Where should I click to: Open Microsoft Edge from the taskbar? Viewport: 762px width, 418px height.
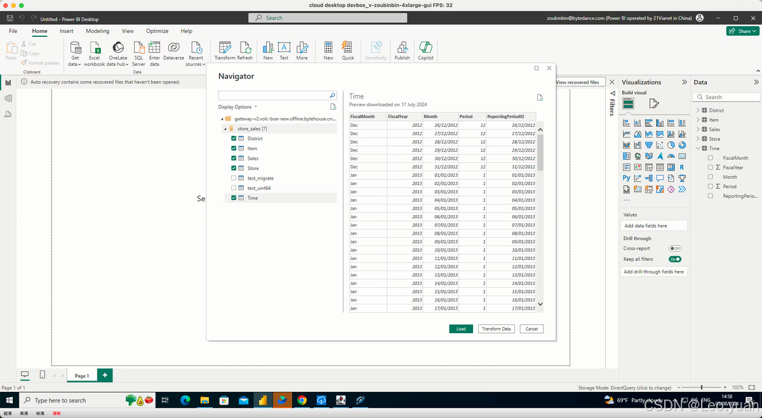coord(185,400)
